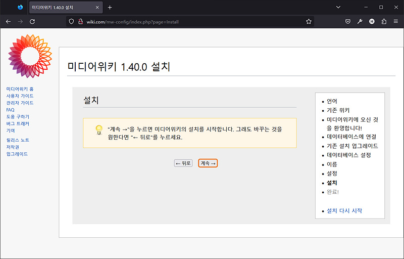Click the insecure connection padlock icon
This screenshot has height=259, width=404.
[80, 22]
